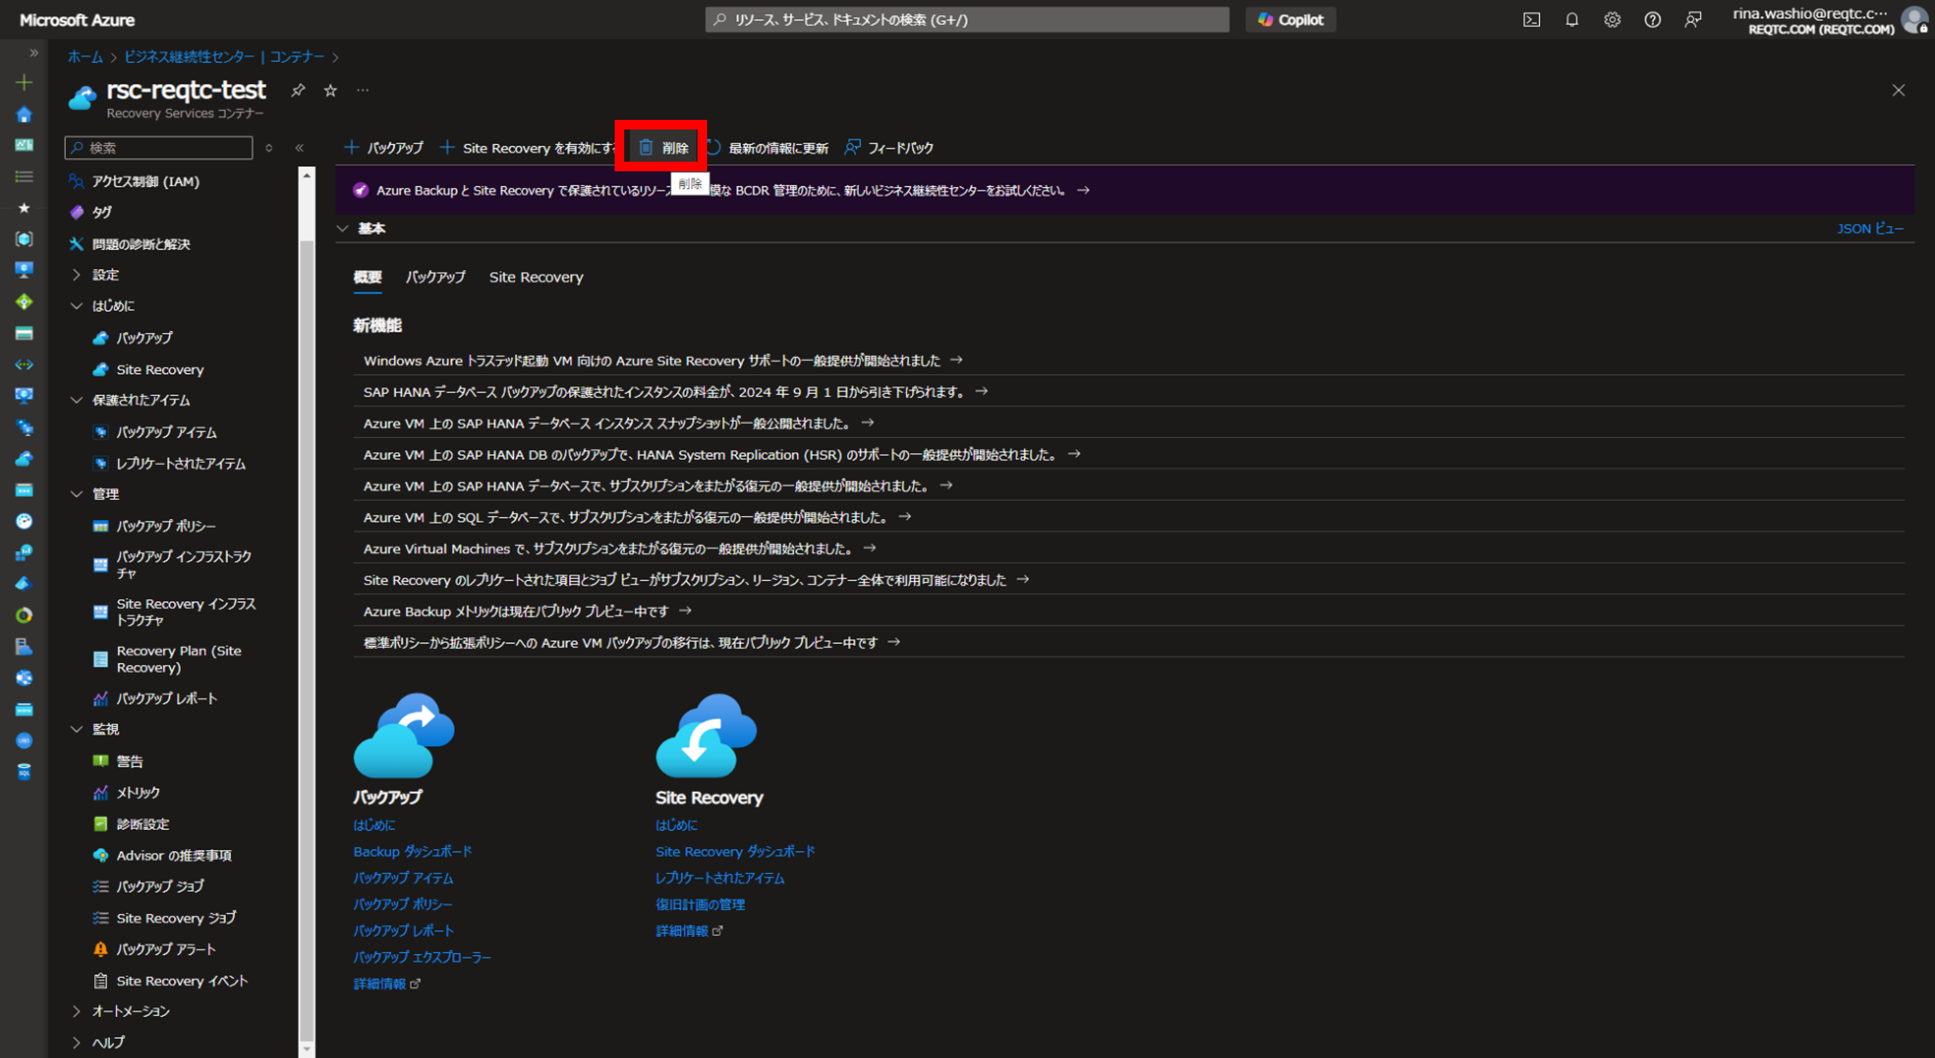Open the help question mark

point(1653,21)
